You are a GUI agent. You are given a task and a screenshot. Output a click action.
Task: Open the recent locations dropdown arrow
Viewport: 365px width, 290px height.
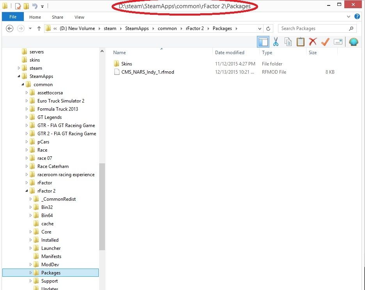click(30, 28)
